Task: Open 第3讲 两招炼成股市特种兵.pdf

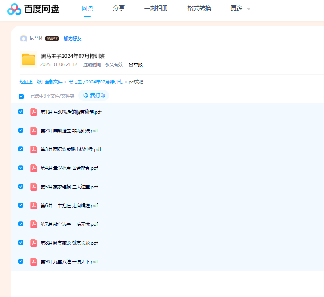Action: 71,149
